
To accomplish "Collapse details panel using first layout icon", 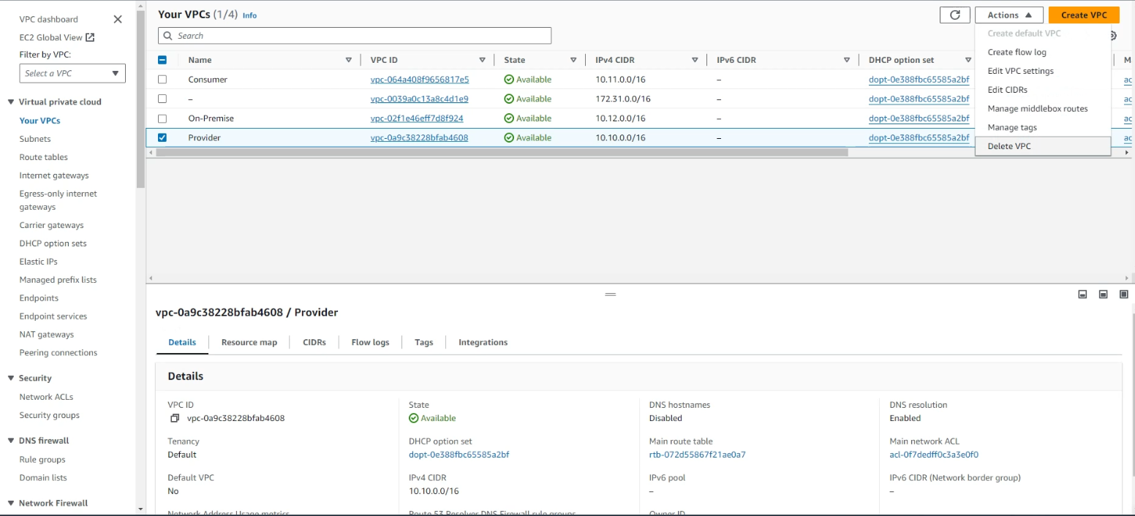I will tap(1082, 295).
